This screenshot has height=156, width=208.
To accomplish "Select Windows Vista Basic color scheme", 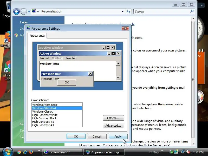I will coord(57,105).
